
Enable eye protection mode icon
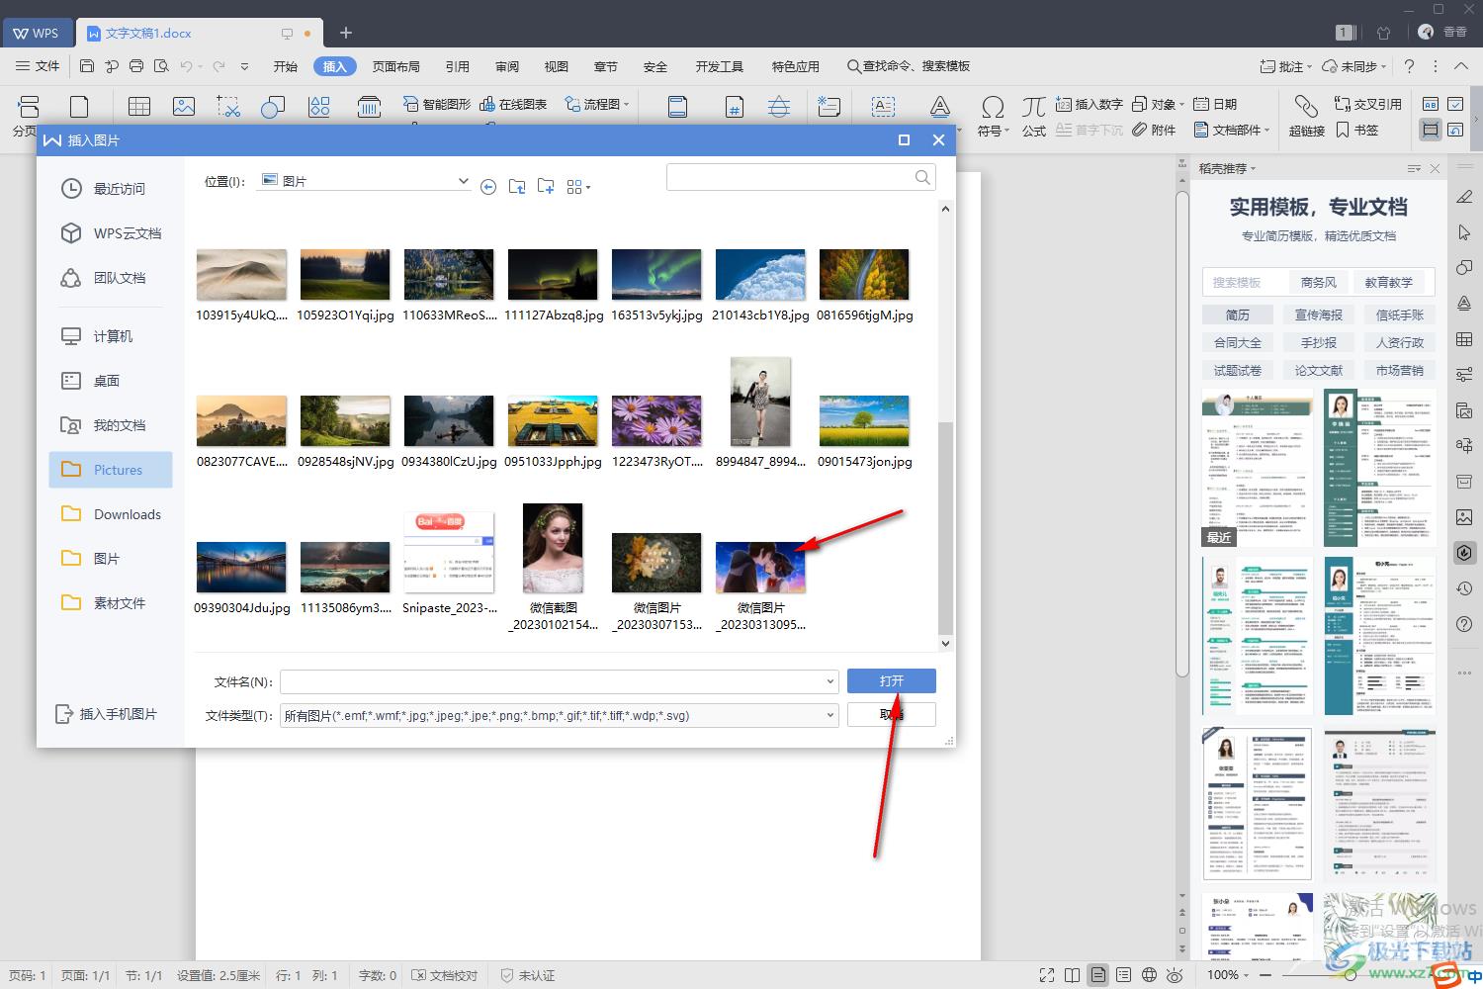[x=1175, y=975]
